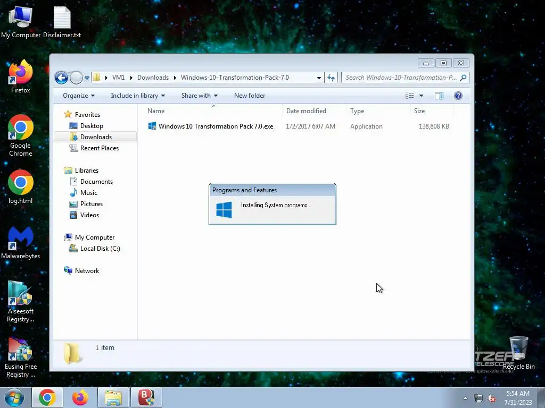Open the Organize dropdown menu

click(x=79, y=96)
